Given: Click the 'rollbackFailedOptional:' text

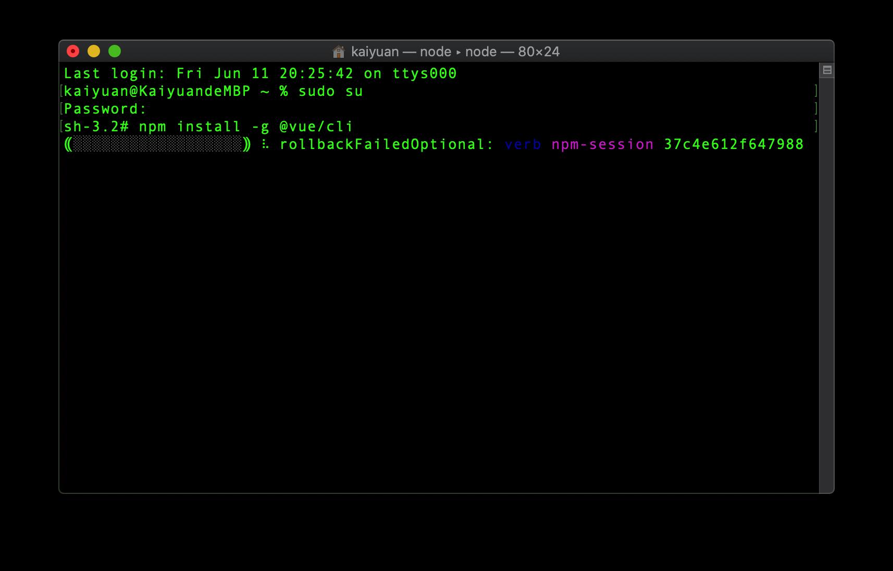Looking at the screenshot, I should (387, 144).
